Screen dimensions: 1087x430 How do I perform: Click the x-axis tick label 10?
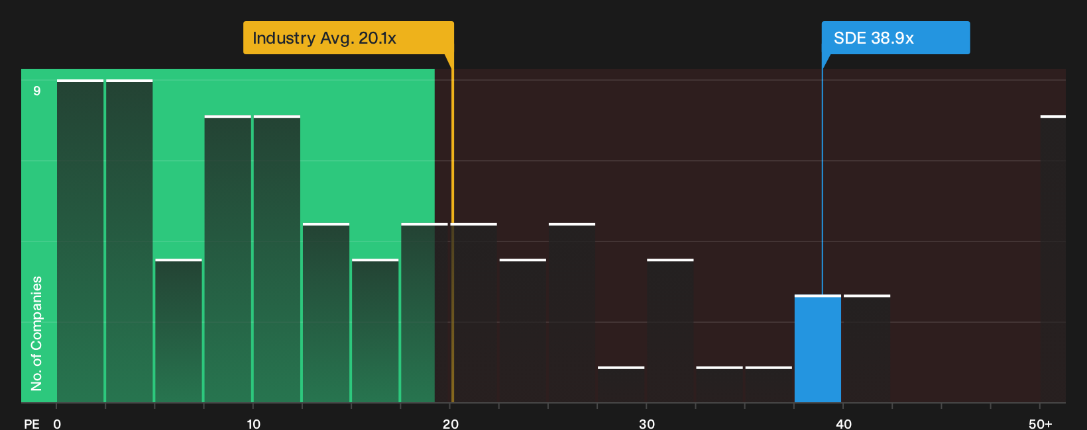point(253,424)
